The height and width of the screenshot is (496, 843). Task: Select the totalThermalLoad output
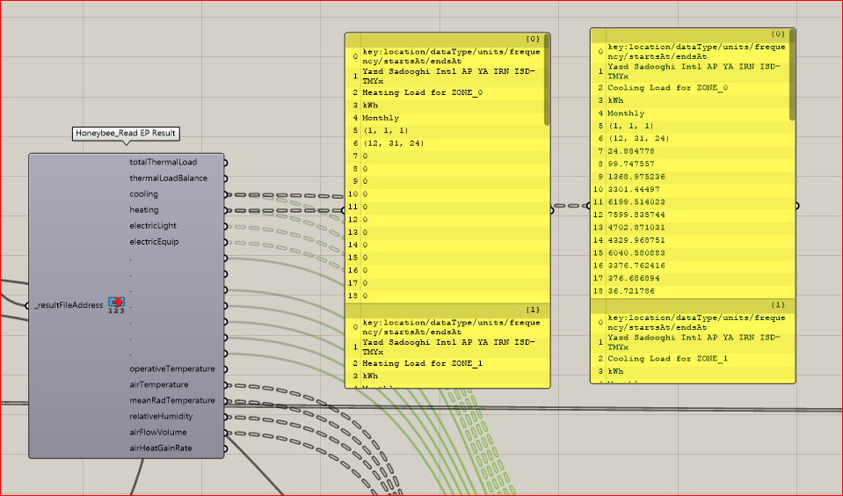point(163,162)
